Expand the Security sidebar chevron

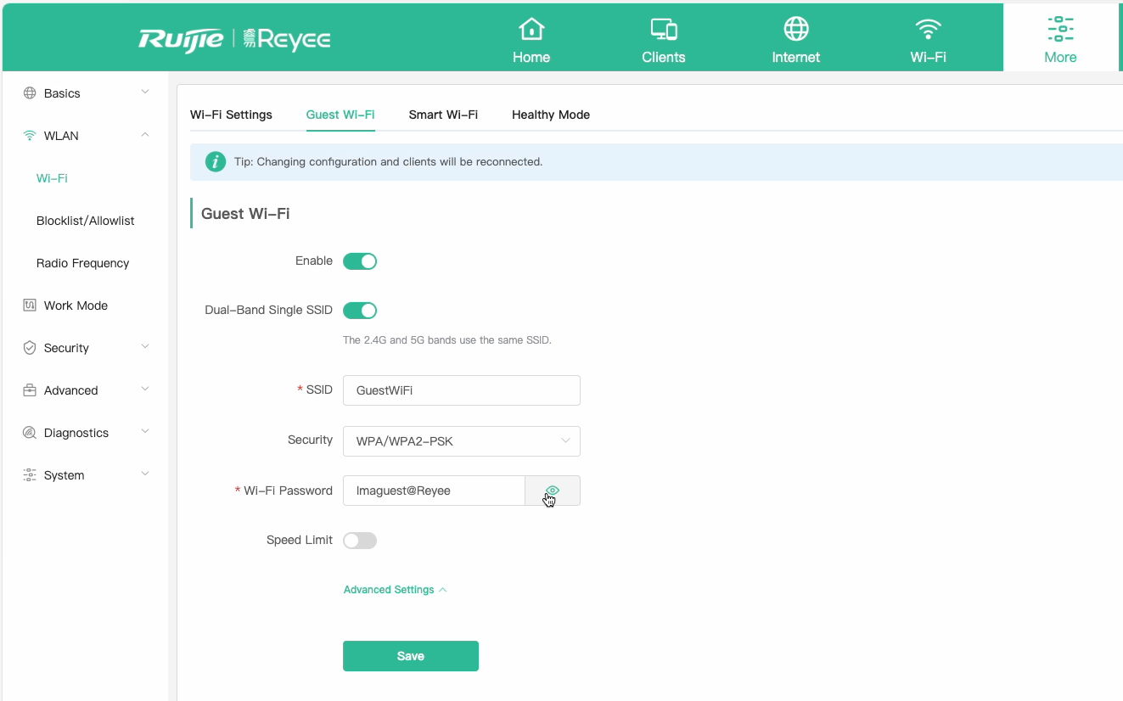point(145,347)
